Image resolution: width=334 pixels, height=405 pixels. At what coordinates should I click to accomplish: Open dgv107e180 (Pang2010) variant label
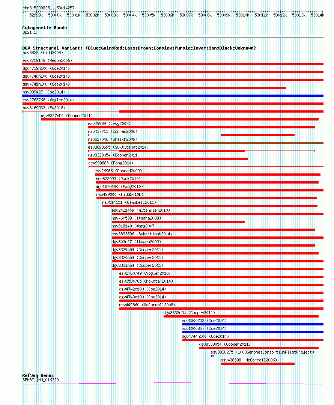(119, 187)
